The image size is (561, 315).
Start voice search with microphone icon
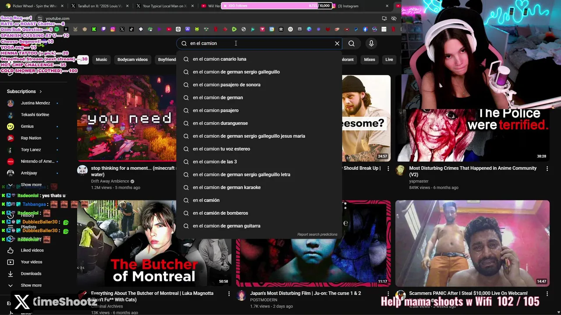[x=371, y=43]
